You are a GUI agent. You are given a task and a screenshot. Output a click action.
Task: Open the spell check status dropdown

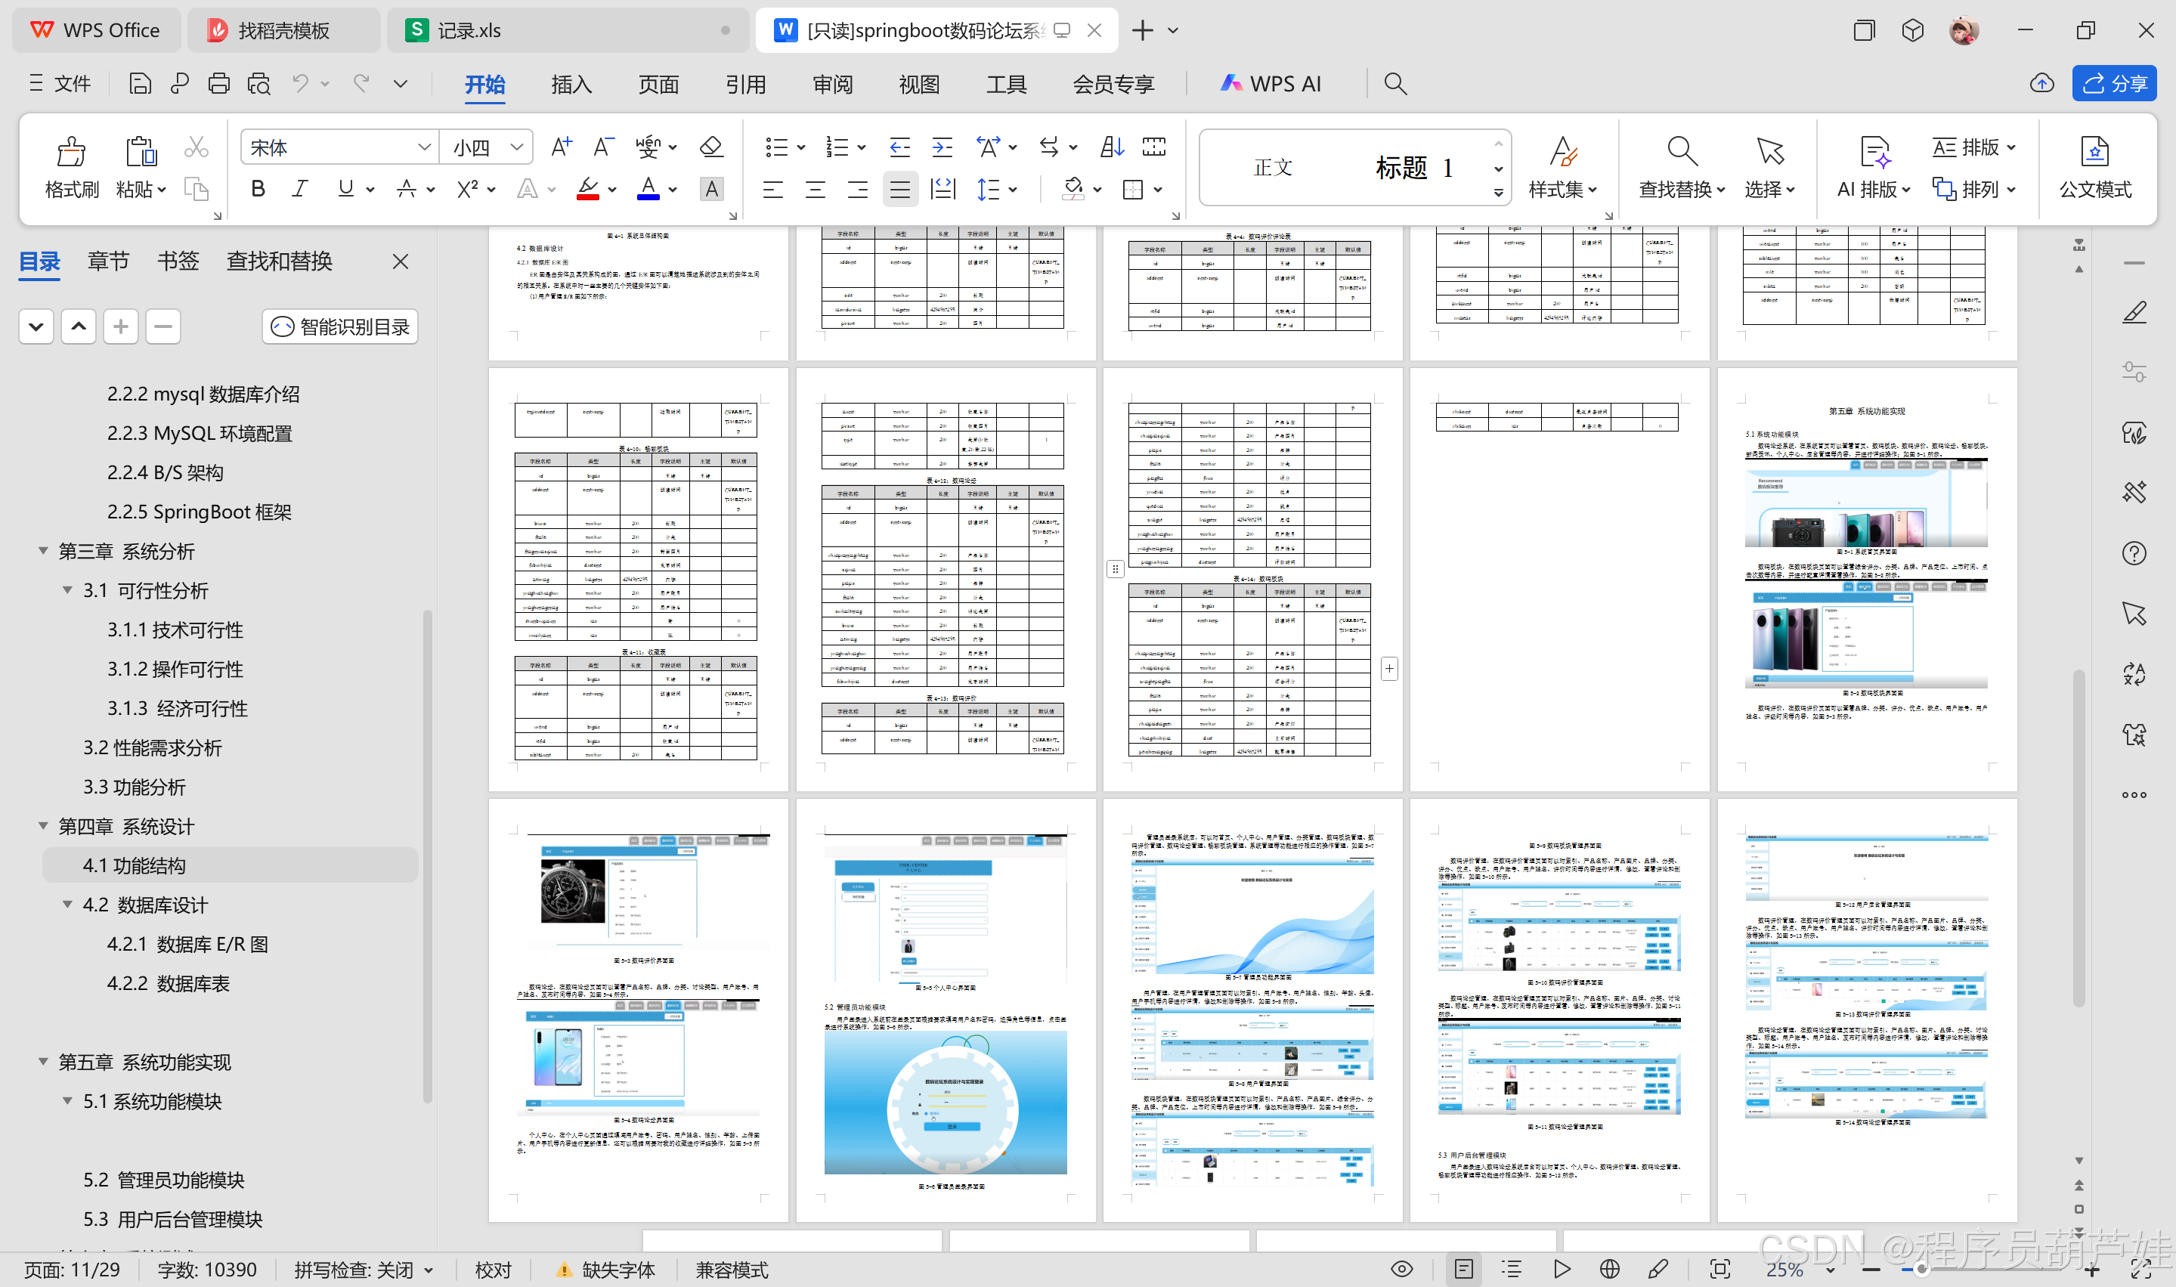coord(429,1270)
